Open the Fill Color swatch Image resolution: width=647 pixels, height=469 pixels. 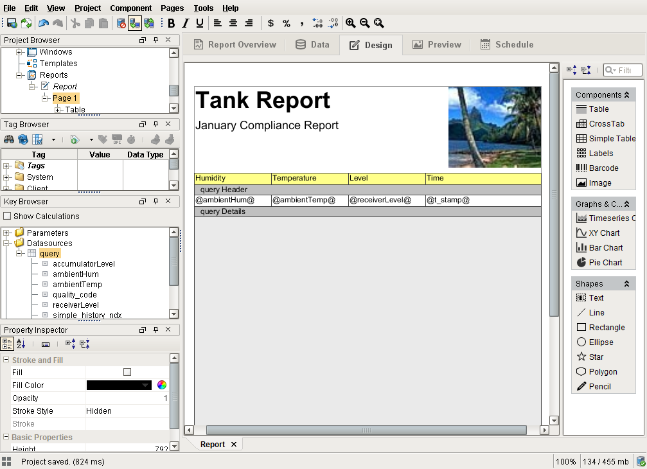click(119, 384)
